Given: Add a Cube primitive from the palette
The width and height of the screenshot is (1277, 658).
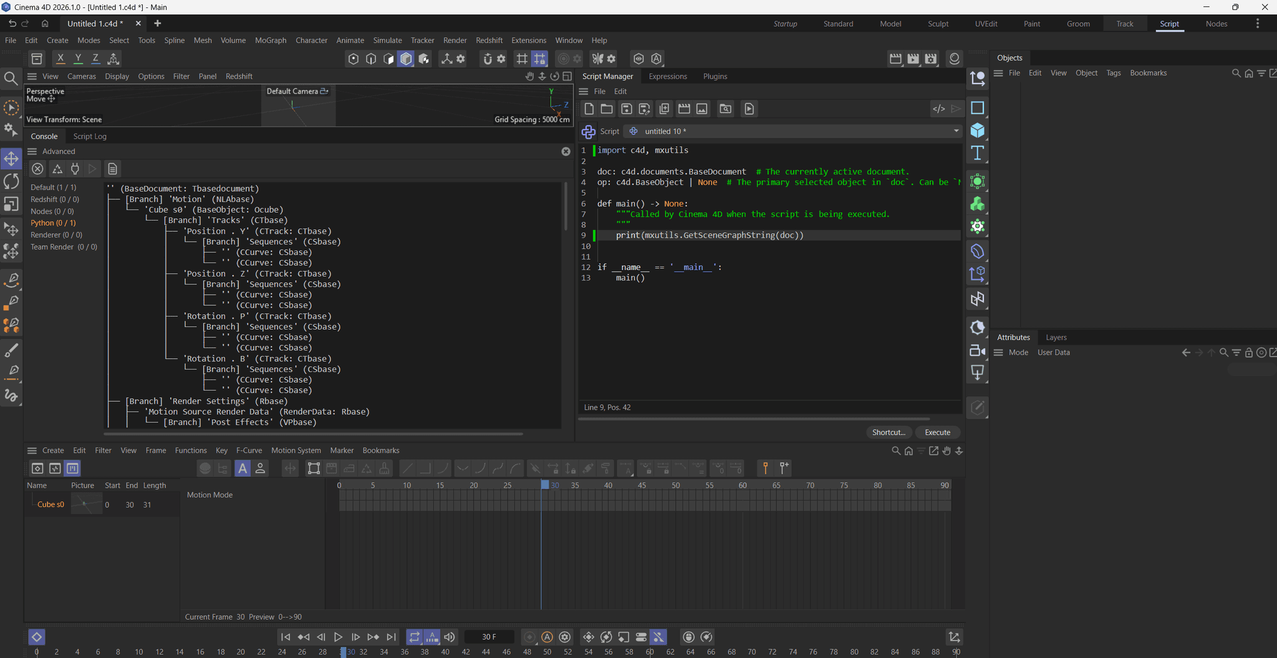Looking at the screenshot, I should tap(977, 130).
